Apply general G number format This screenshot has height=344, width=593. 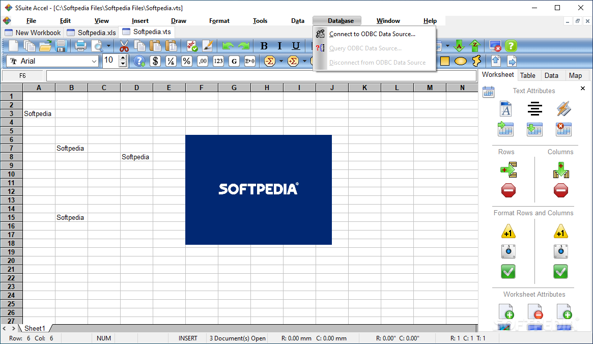[x=234, y=61]
